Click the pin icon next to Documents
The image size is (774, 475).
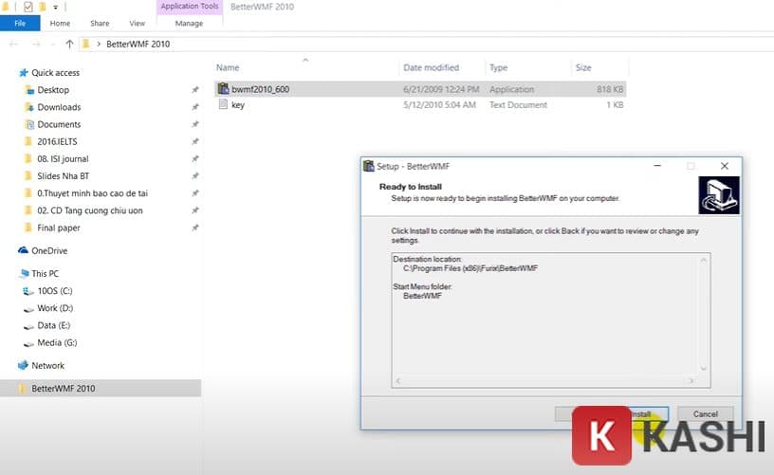195,124
